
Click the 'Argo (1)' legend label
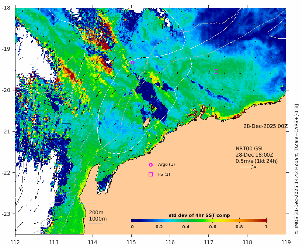tap(166, 164)
